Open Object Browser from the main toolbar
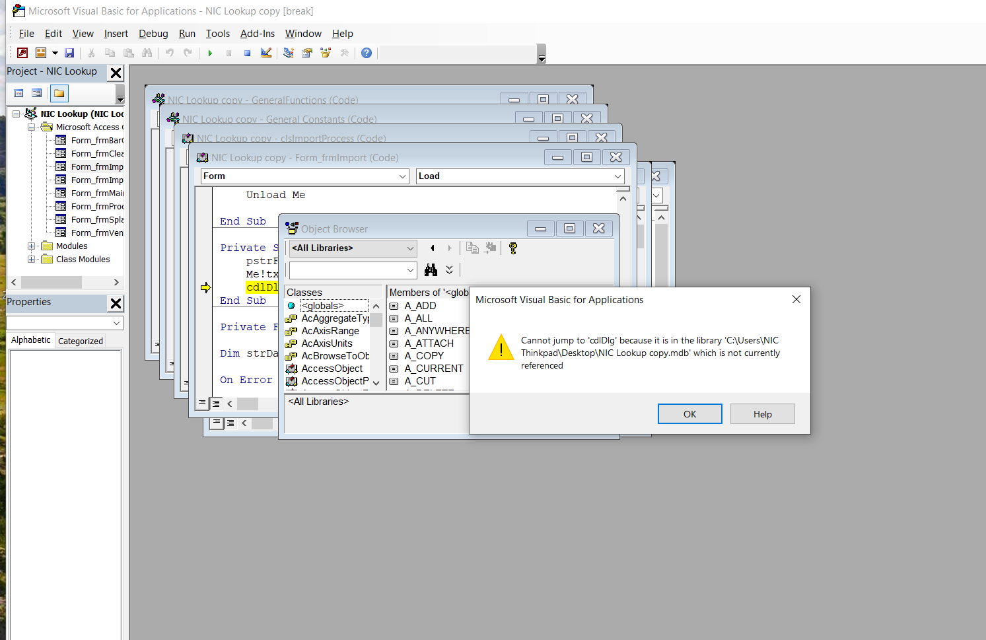Image resolution: width=986 pixels, height=640 pixels. tap(326, 53)
